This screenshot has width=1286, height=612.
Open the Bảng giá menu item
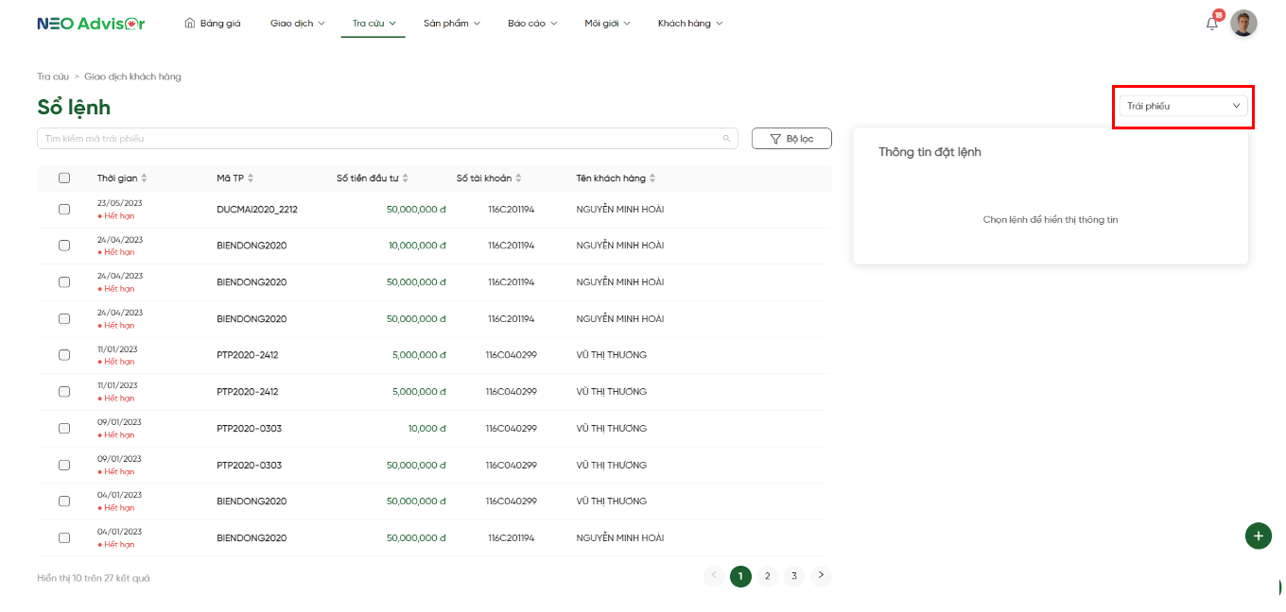pyautogui.click(x=213, y=24)
